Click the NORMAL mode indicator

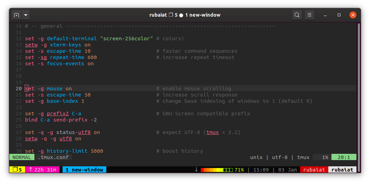[x=22, y=157]
